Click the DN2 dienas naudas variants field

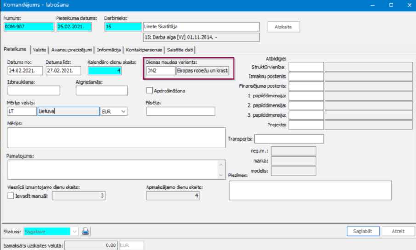tap(161, 71)
